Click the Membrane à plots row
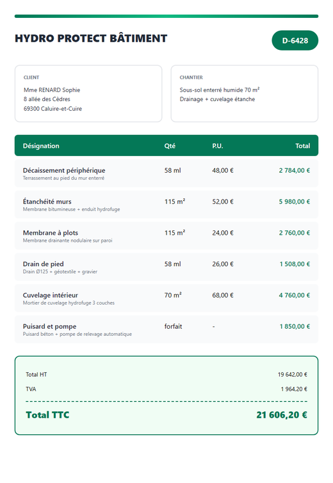This screenshot has width=333, height=483. pyautogui.click(x=166, y=235)
